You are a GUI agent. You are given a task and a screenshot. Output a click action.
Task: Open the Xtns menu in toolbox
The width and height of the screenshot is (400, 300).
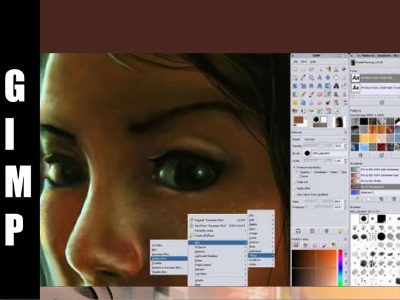(304, 62)
